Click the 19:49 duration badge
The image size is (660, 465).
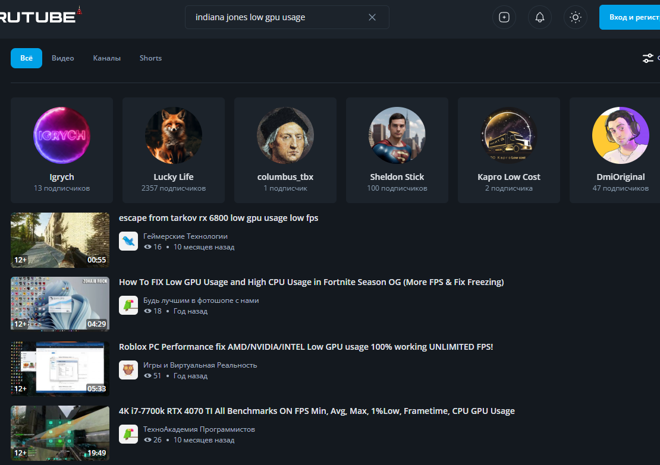96,453
